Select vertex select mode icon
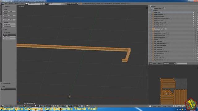The height and width of the screenshot is (111, 198). (x=54, y=106)
